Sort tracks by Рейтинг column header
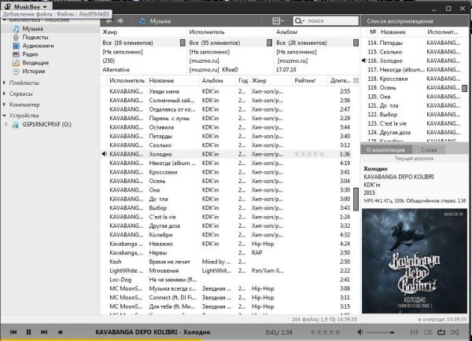The height and width of the screenshot is (341, 472). (305, 80)
